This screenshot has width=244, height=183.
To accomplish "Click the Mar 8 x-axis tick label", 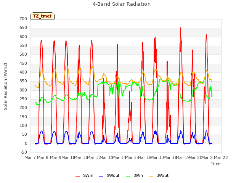I will tap(43, 157).
